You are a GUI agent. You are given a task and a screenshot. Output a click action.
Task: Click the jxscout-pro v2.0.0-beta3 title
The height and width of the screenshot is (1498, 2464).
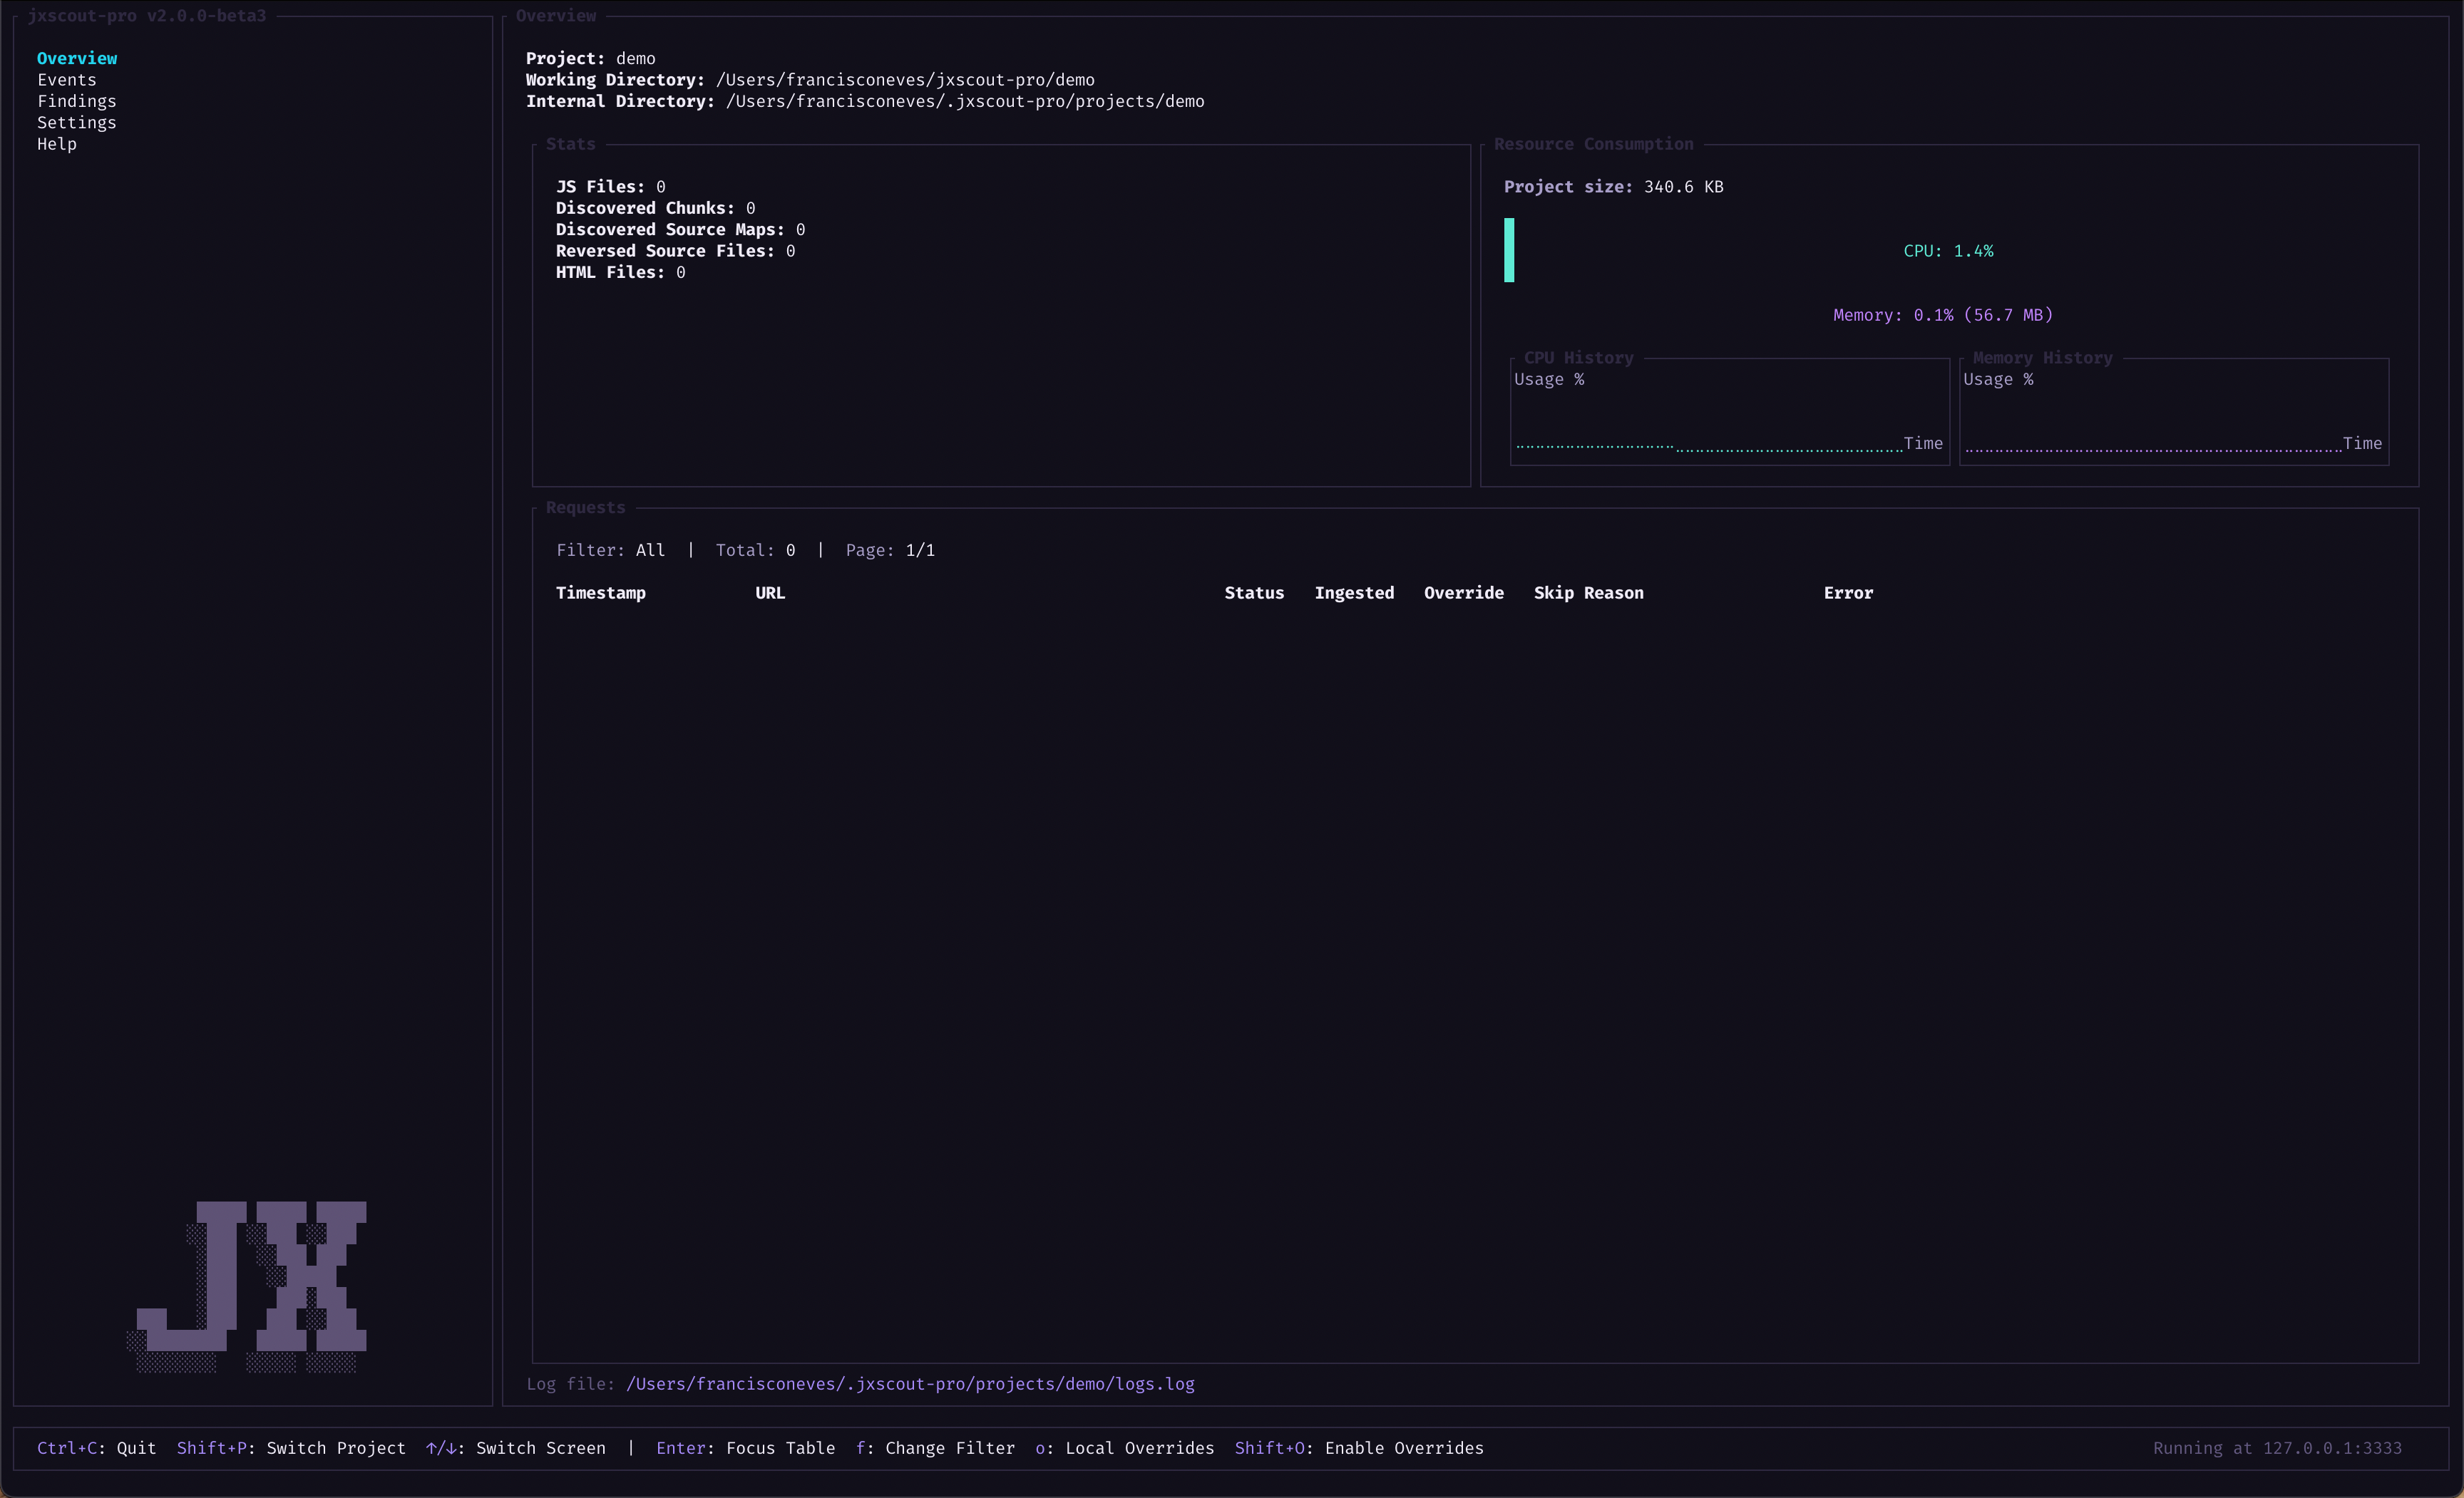click(147, 16)
